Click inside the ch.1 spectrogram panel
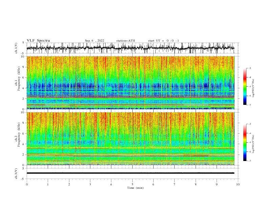The width and height of the screenshot is (268, 207). 131,83
